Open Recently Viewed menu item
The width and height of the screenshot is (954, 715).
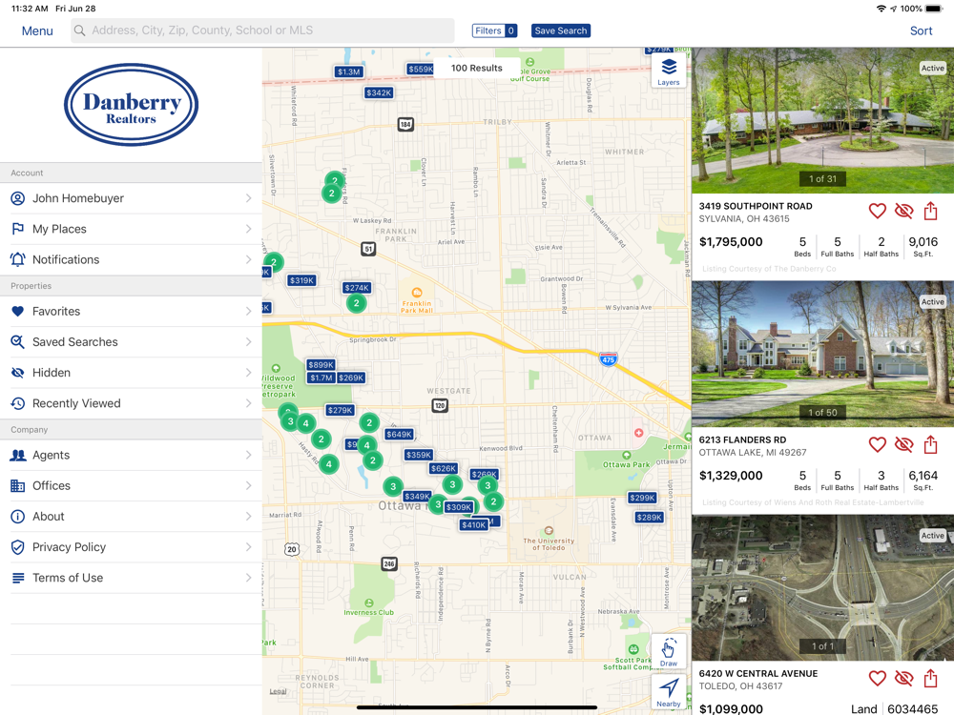[x=131, y=403]
